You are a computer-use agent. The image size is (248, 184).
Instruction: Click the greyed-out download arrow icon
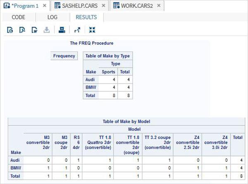46,30
